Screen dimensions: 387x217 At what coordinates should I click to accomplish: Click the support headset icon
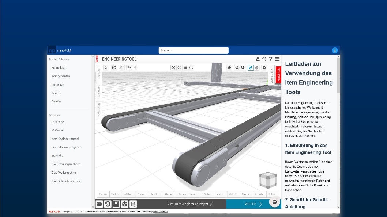[264, 59]
